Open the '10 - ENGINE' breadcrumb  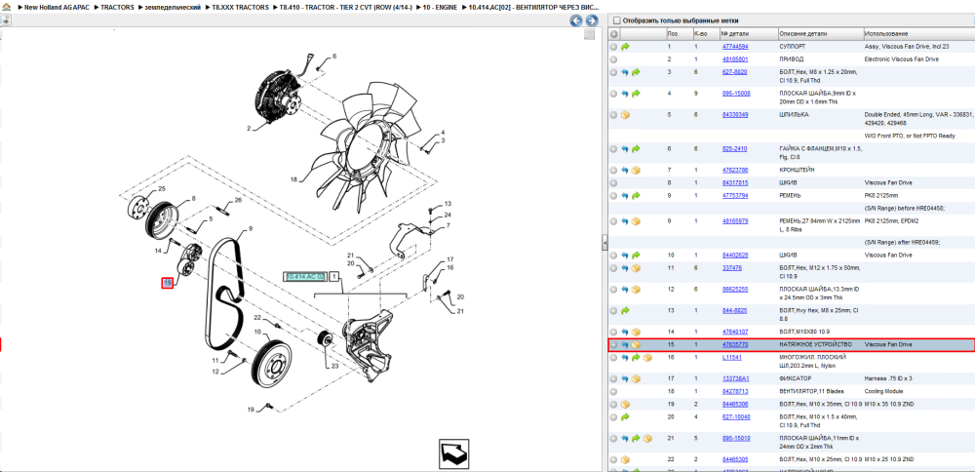point(441,7)
